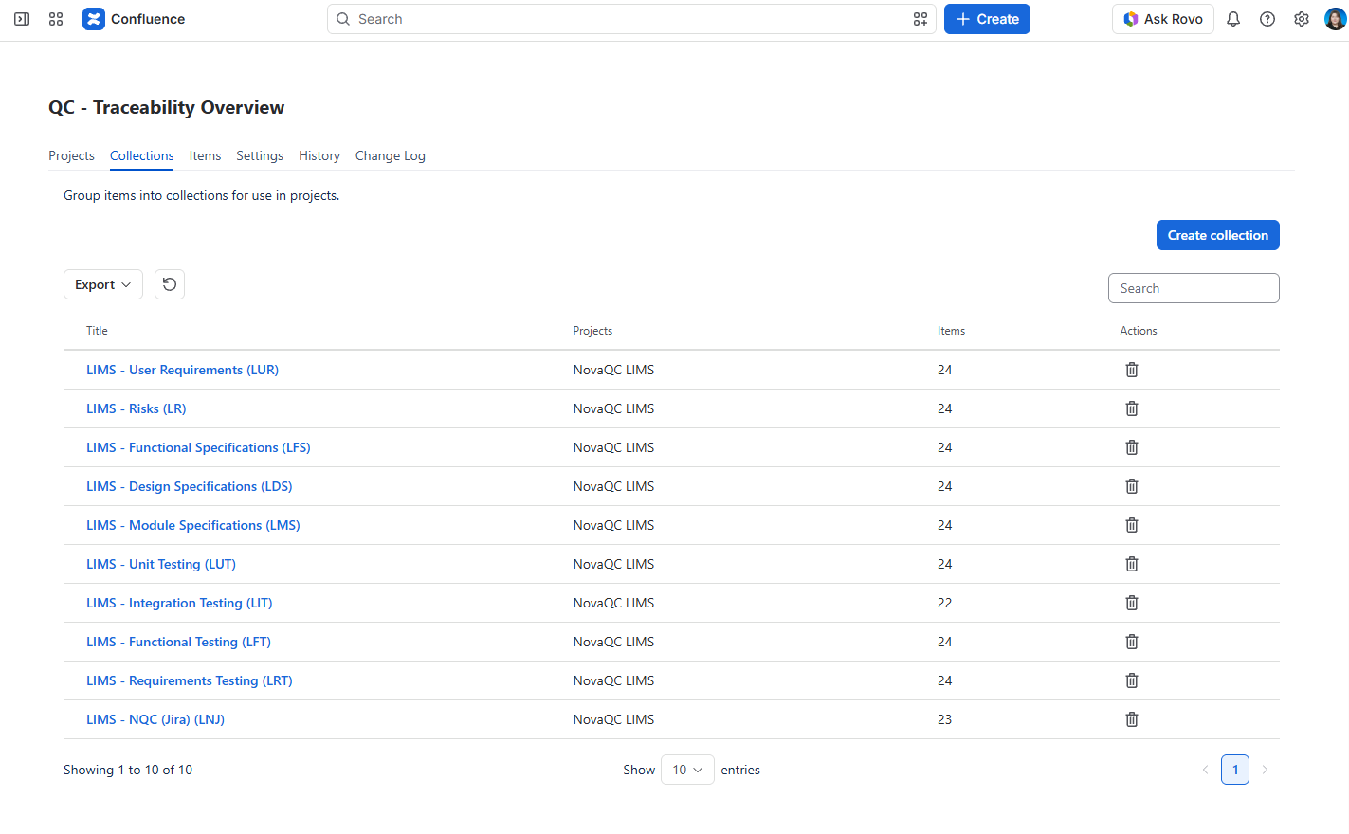Open the Items tab

click(x=205, y=155)
